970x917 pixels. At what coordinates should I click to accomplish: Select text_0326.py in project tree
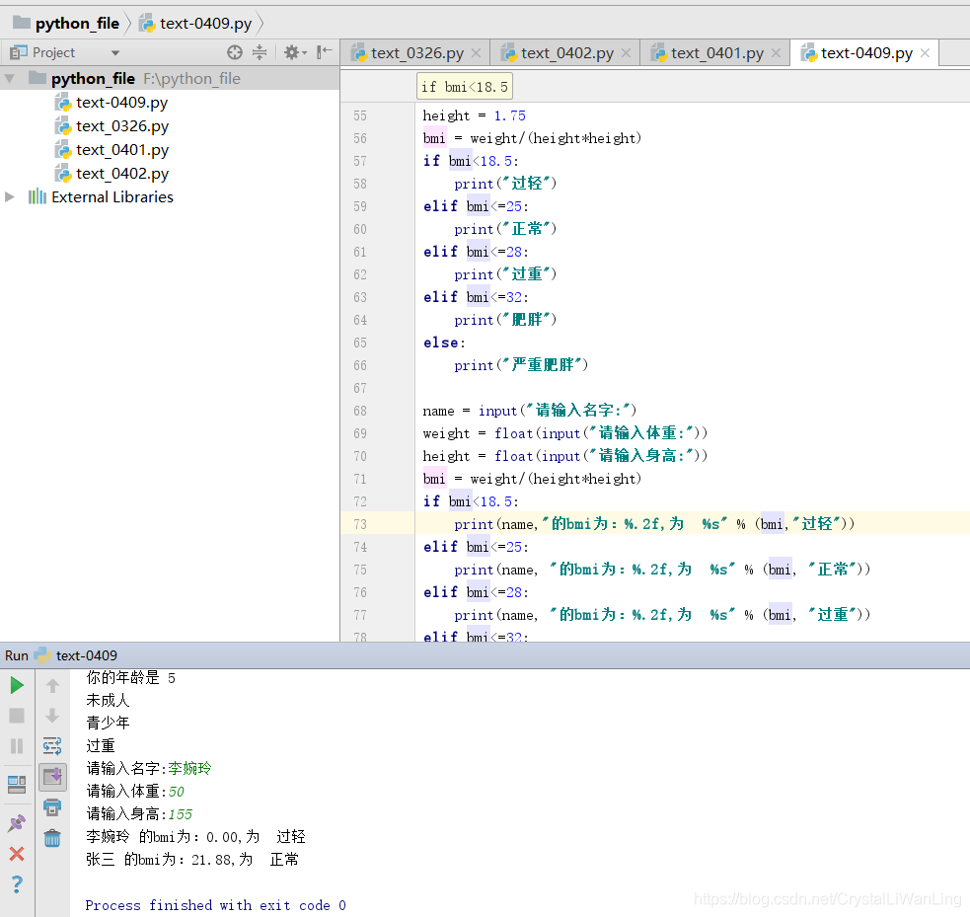(x=122, y=126)
